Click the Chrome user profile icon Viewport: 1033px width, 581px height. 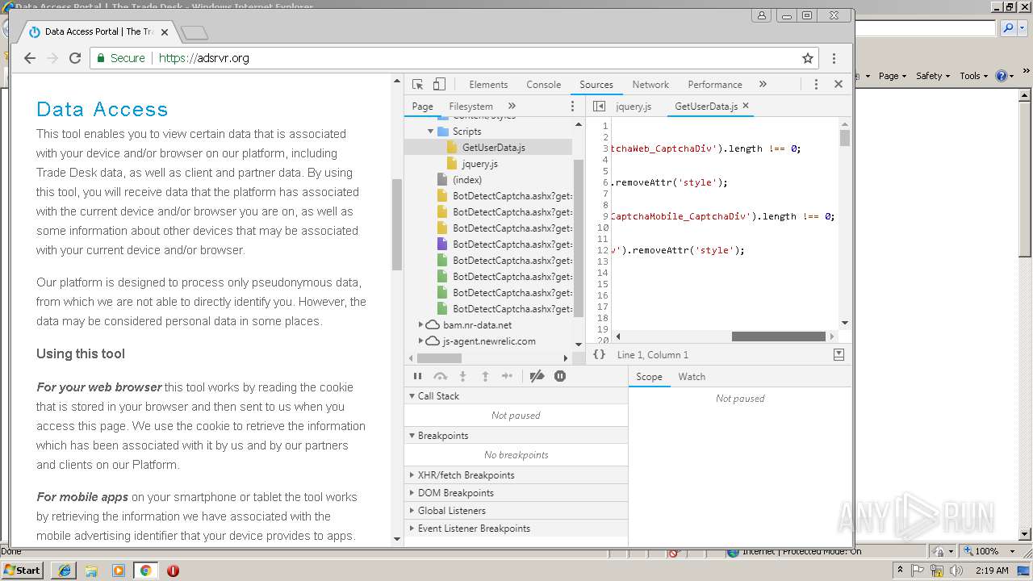tap(761, 15)
